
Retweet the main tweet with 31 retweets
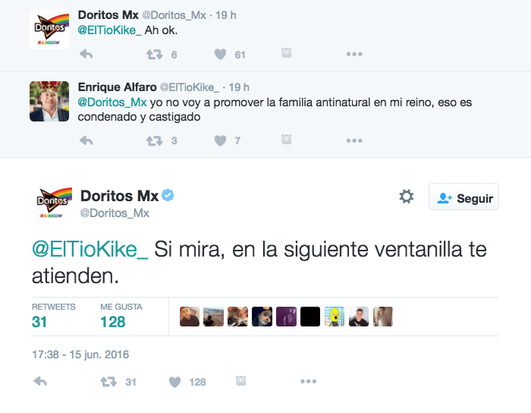[109, 381]
